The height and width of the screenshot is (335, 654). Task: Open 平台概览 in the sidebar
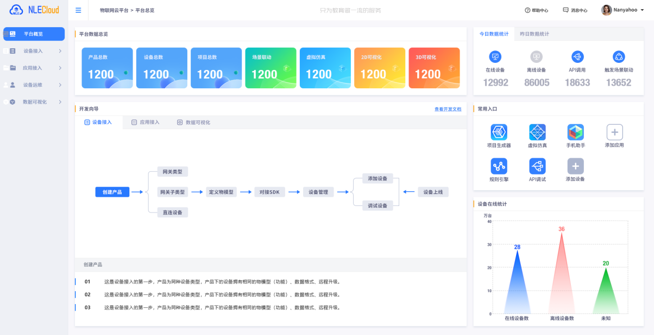[34, 34]
